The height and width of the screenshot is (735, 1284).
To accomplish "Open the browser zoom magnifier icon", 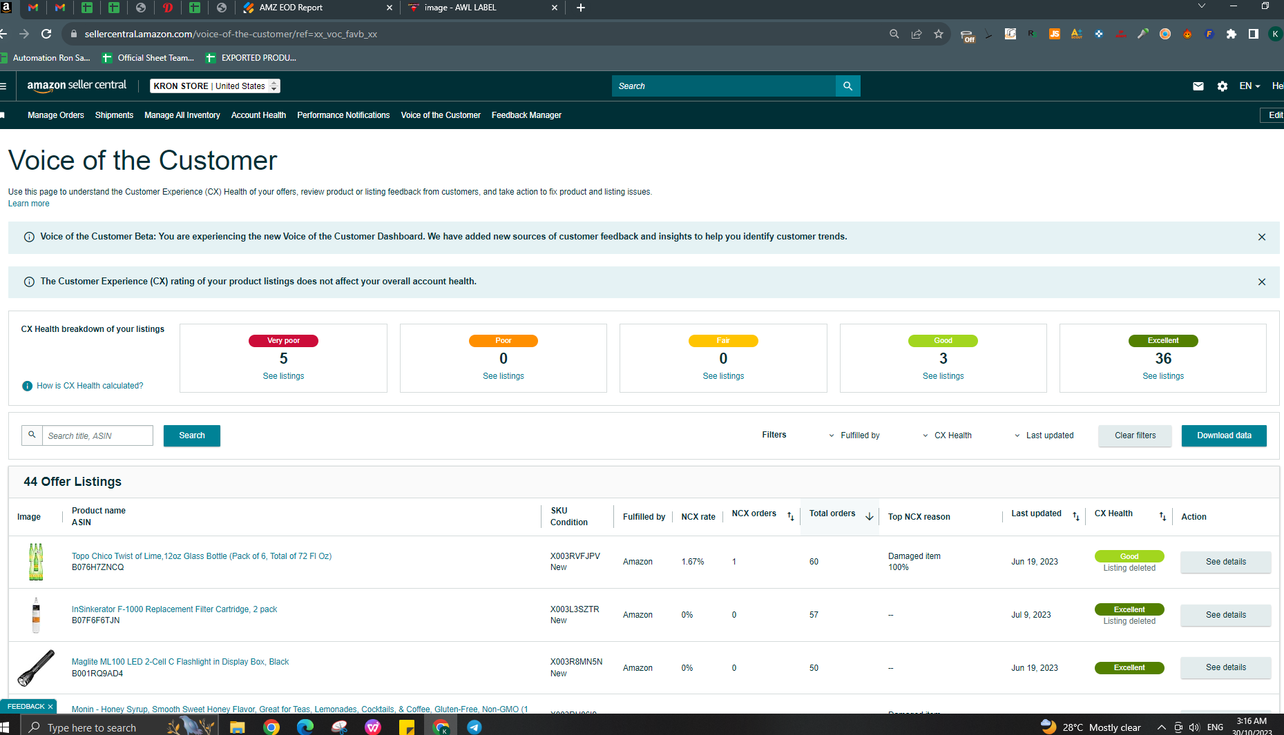I will click(894, 34).
